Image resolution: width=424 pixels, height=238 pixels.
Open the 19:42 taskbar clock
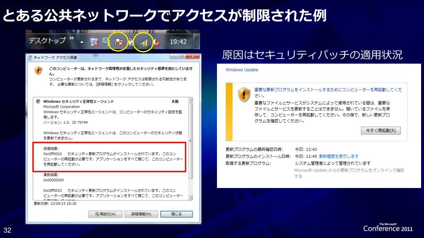pos(178,42)
